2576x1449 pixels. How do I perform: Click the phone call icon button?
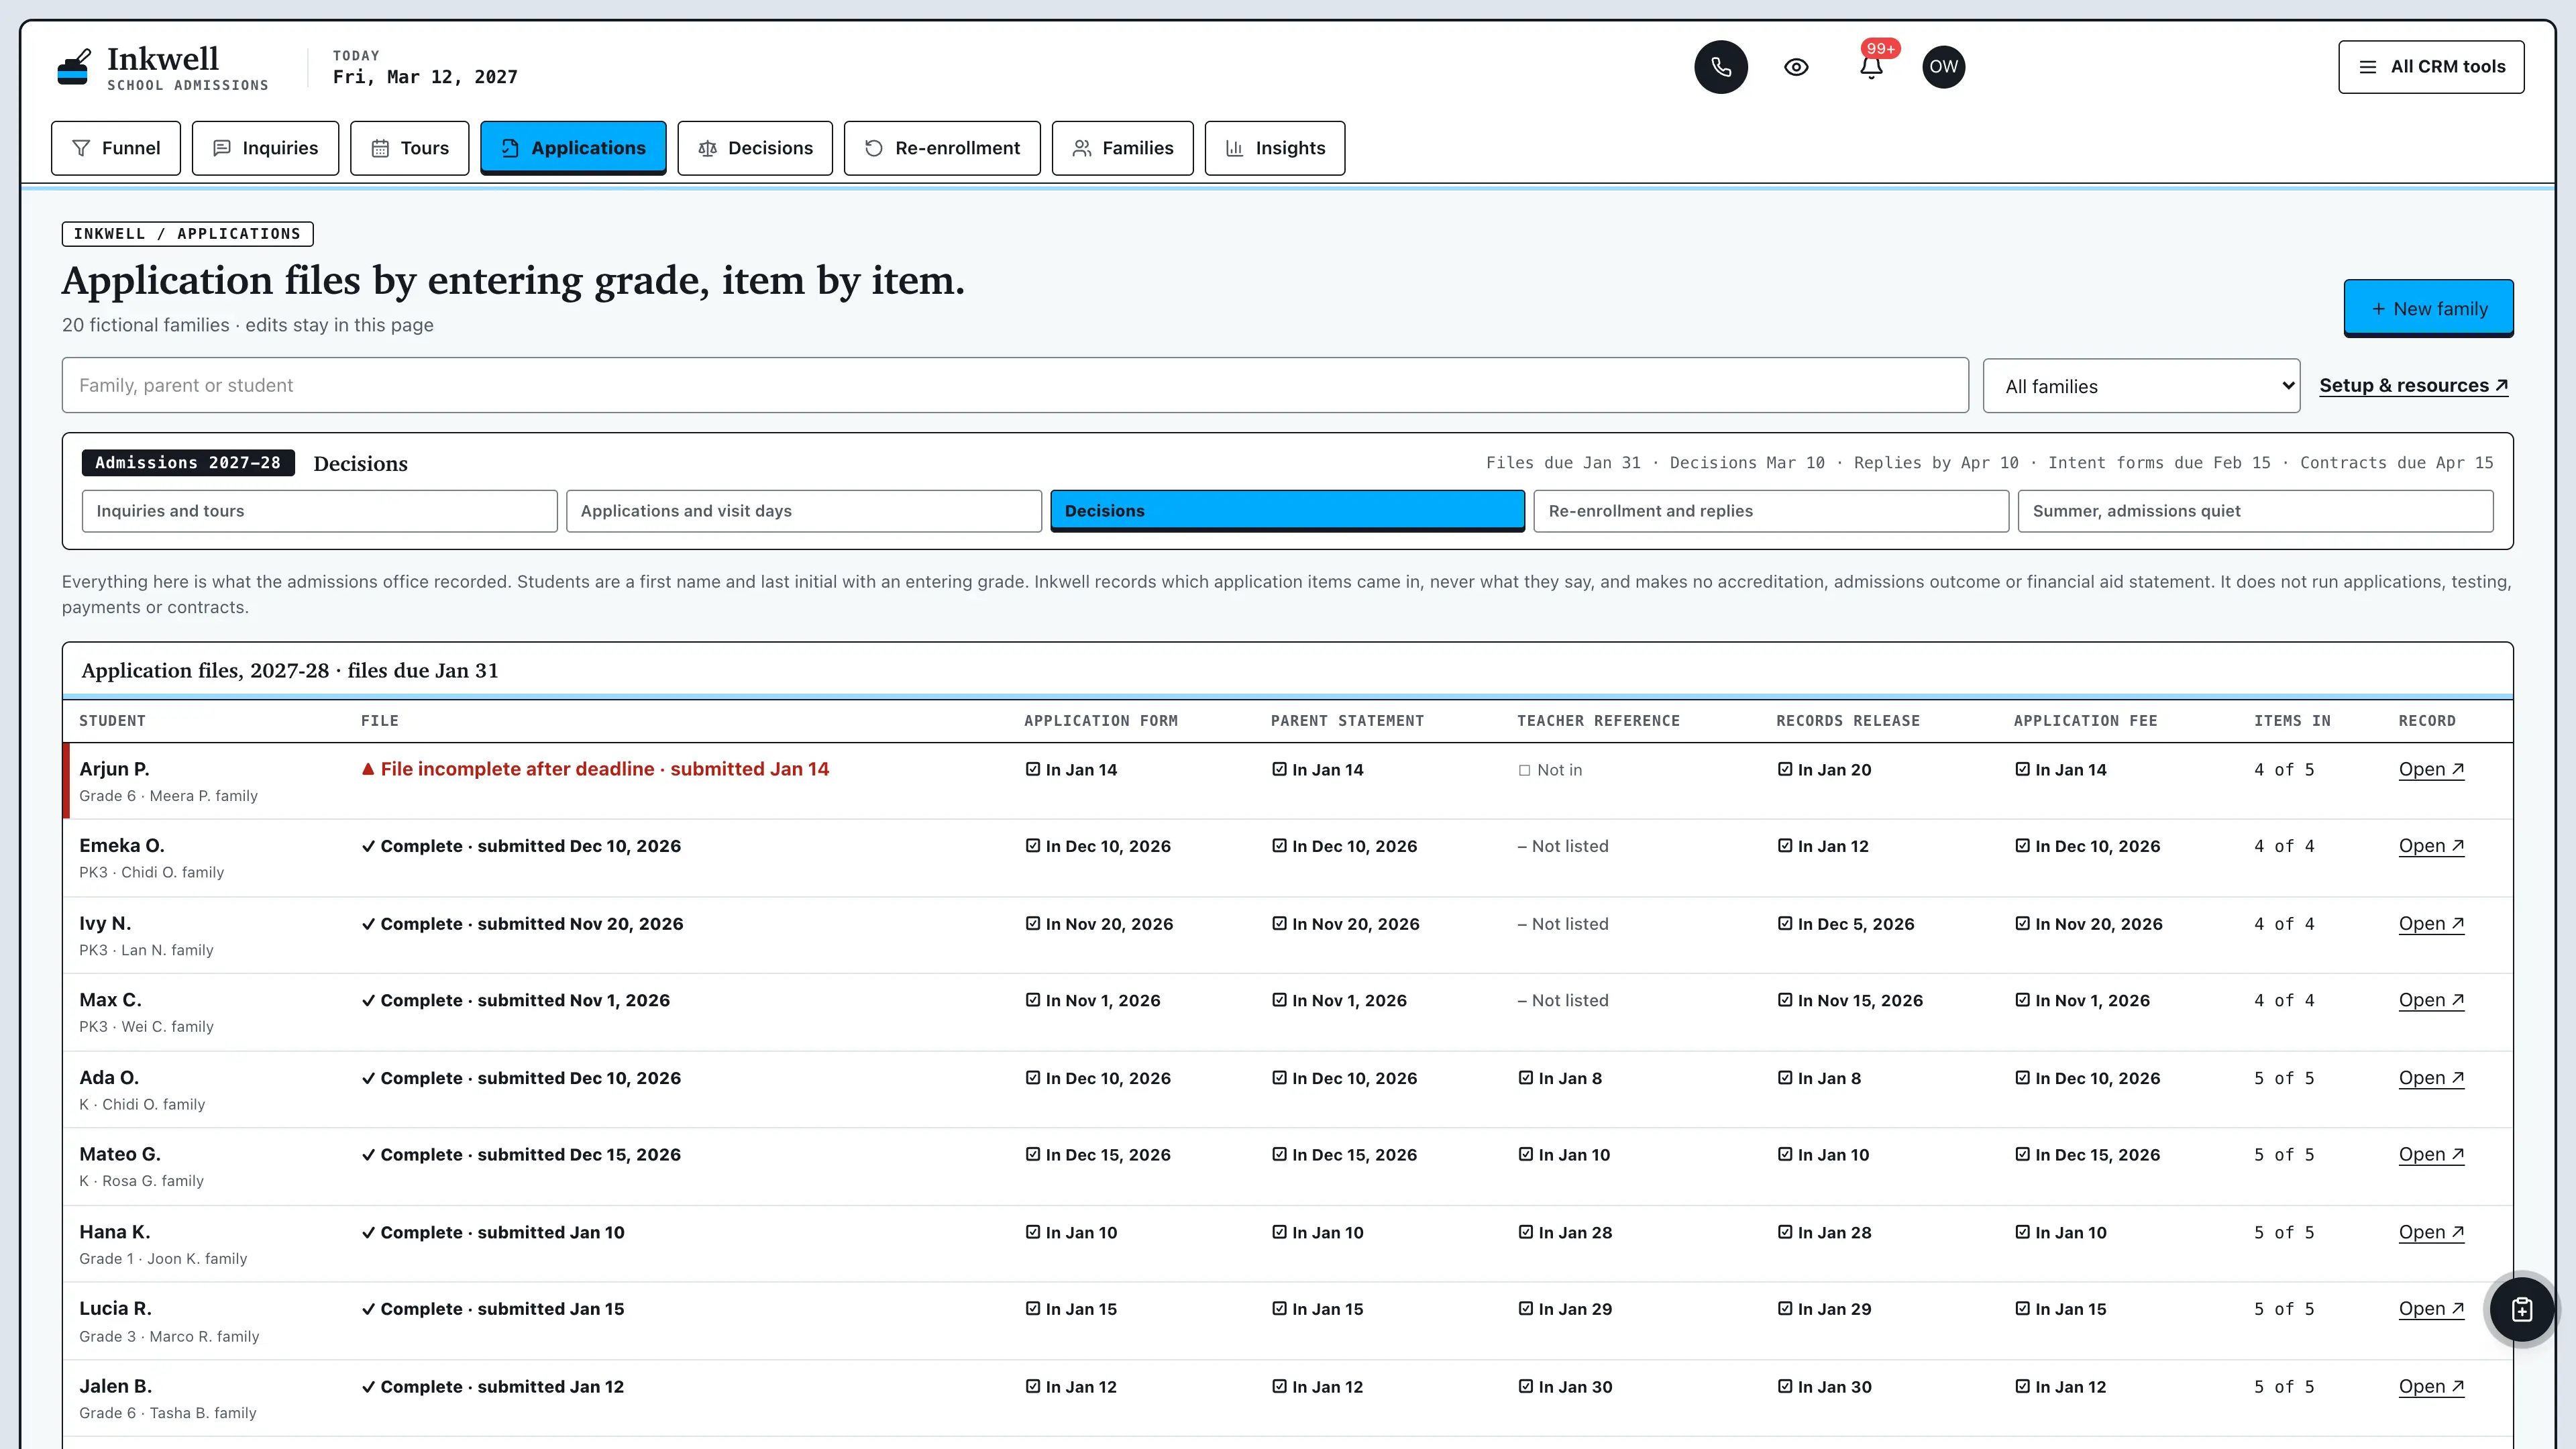(x=1720, y=67)
